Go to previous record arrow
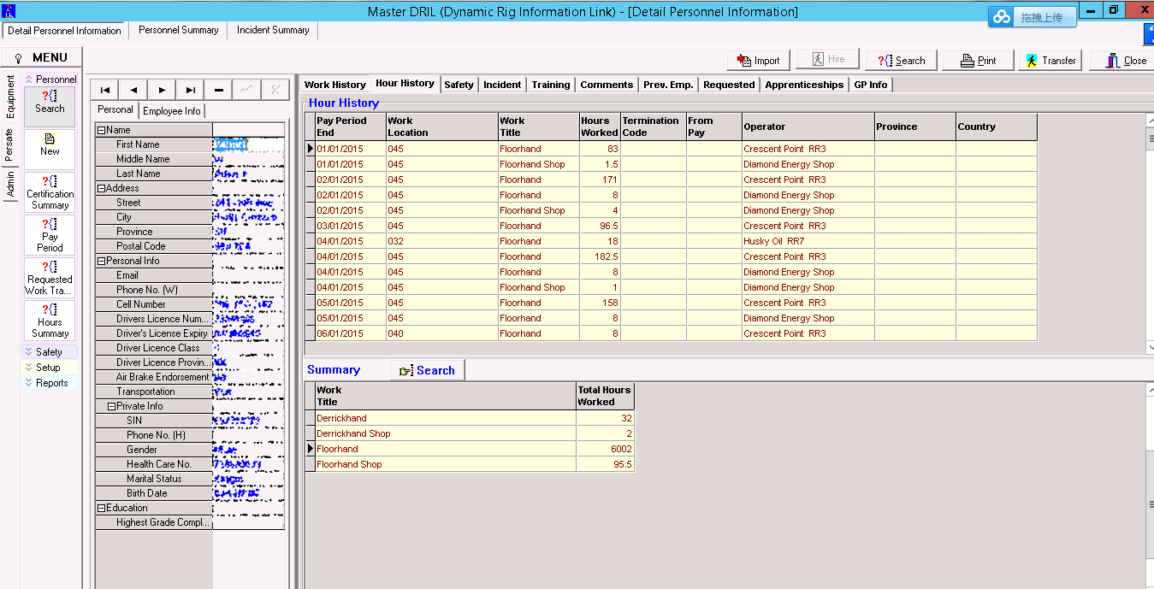Screen dimensions: 1154x589 tap(133, 90)
